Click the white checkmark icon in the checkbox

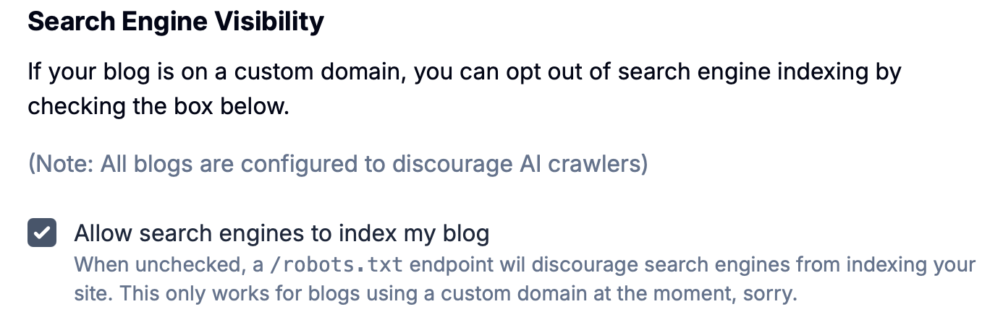coord(42,233)
